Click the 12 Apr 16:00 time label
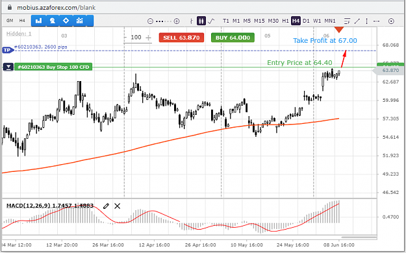This screenshot has width=406, height=253. [x=154, y=245]
